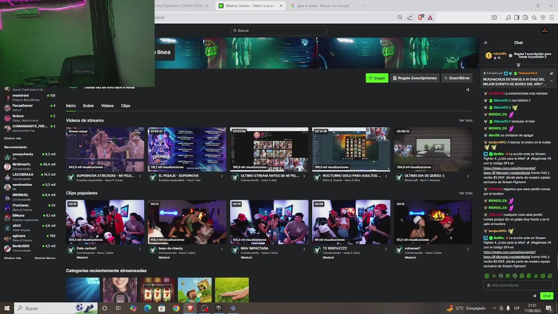This screenshot has height=314, width=558.
Task: Open the user profile avatar on Kick
Action: coord(544,30)
